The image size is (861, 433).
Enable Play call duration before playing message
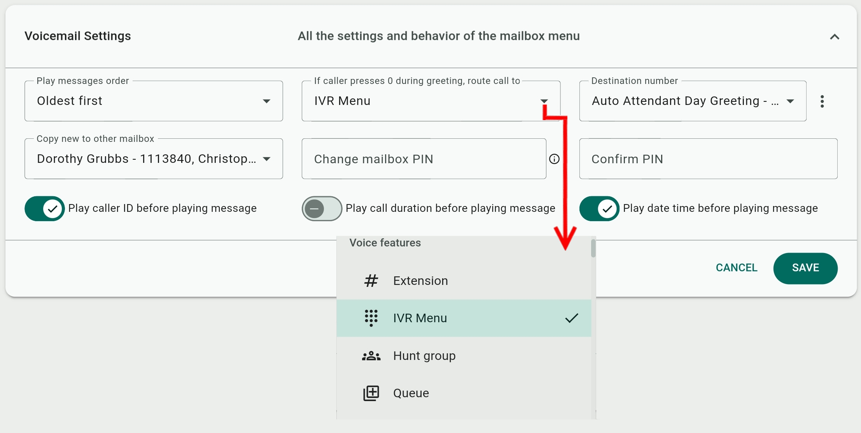coord(322,209)
